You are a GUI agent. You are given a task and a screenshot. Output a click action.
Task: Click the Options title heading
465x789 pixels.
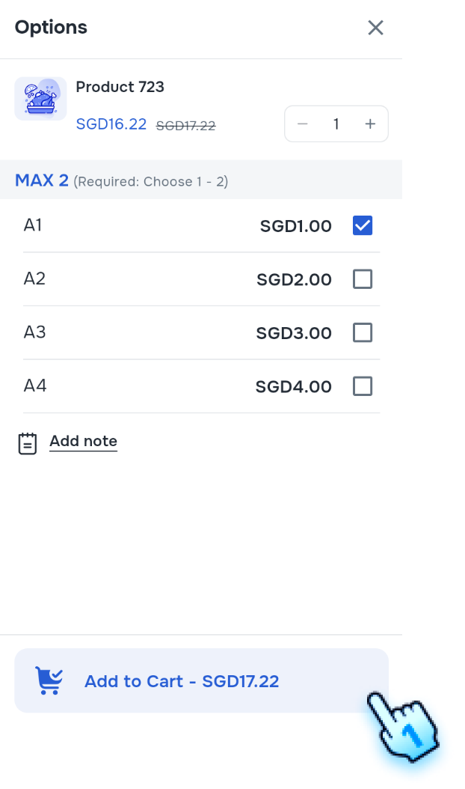(51, 27)
